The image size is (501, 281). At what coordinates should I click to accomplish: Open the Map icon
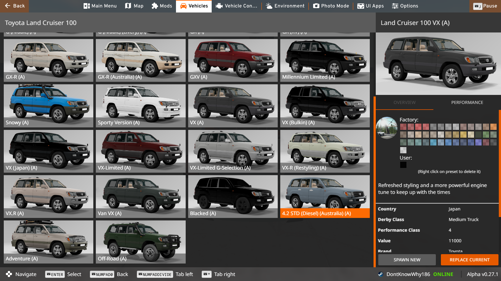128,6
